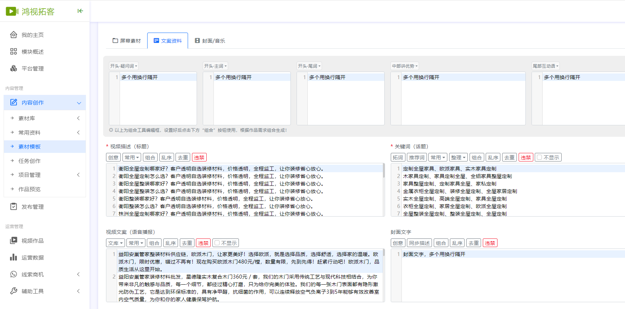
Task: Click the film icon on 封面/音乐 tab
Action: click(197, 41)
